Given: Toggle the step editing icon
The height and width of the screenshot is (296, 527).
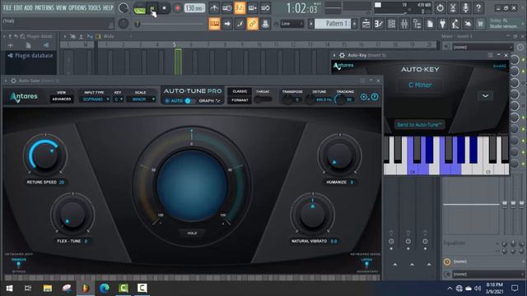Looking at the screenshot, I should click(x=240, y=24).
